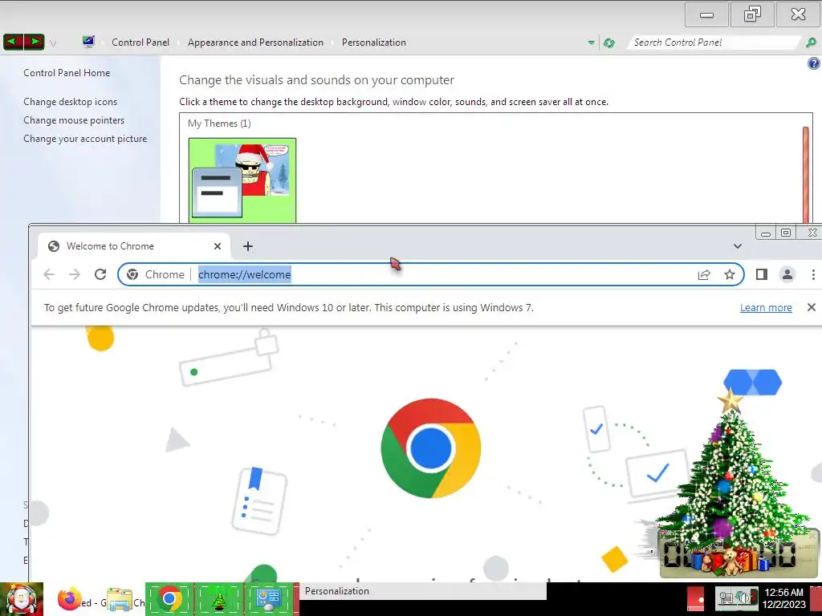
Task: Click the chrome://welcome address bar text
Action: tap(244, 274)
